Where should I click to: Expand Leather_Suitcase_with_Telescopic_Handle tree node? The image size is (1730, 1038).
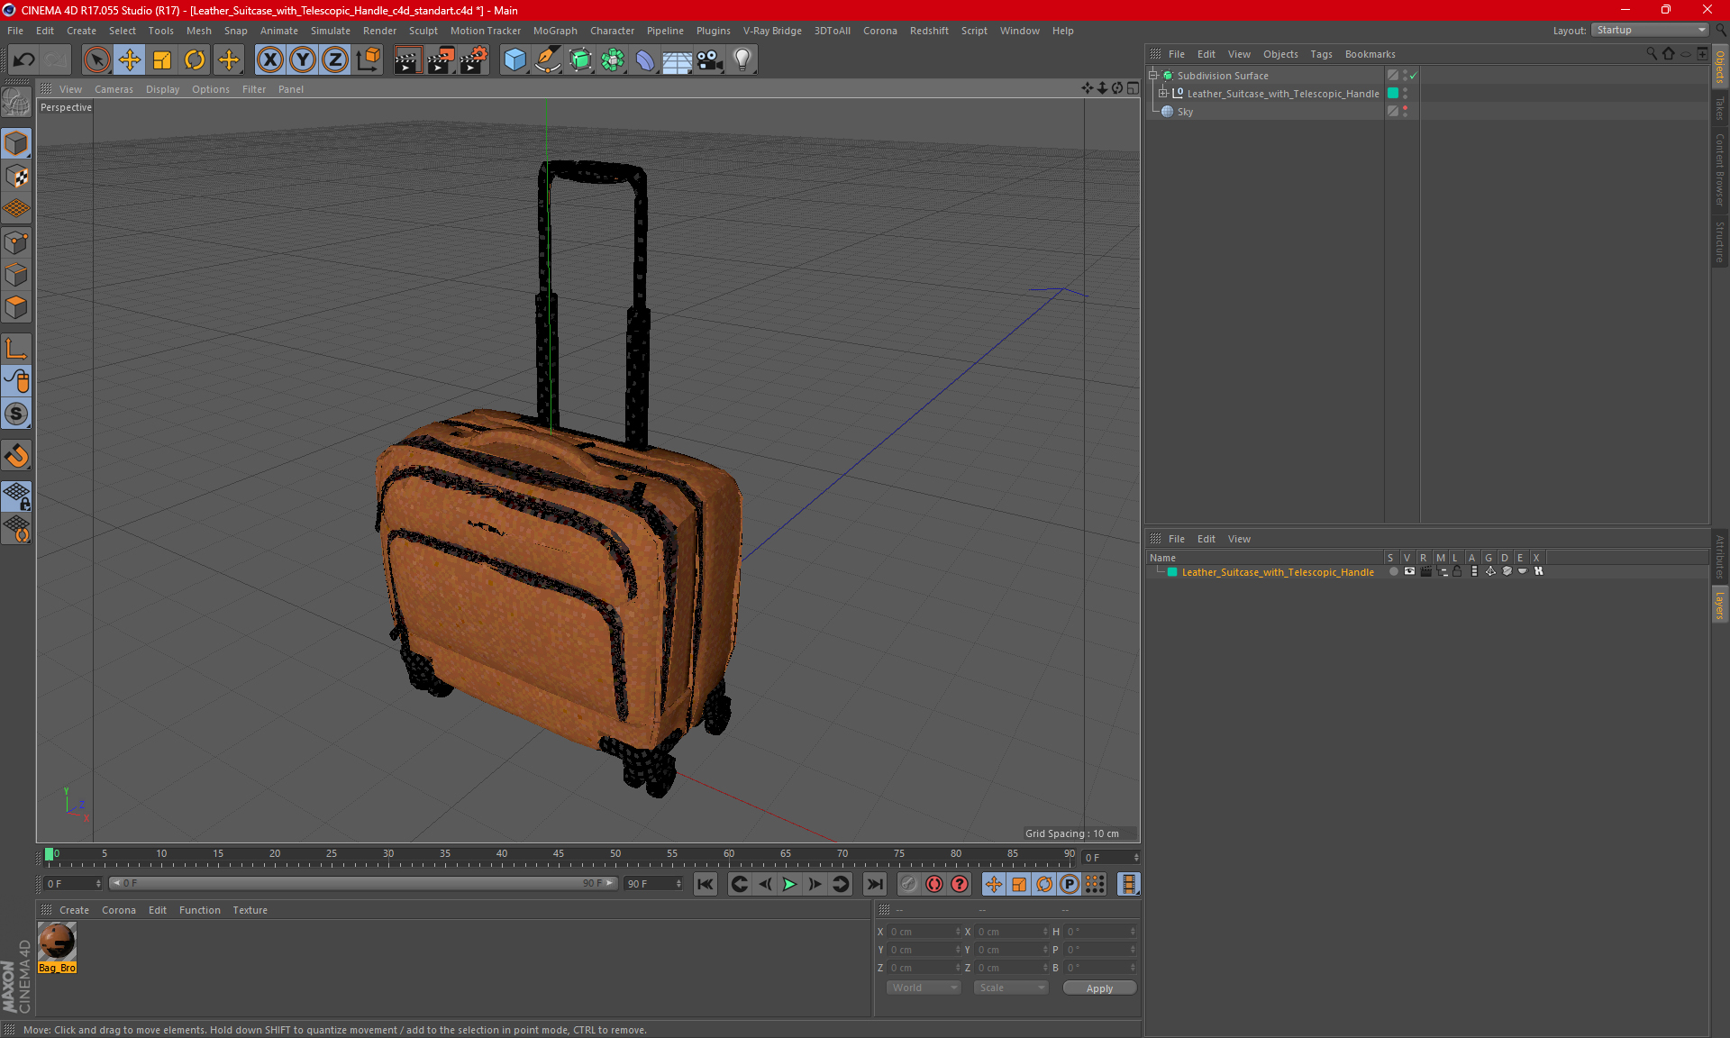(1162, 94)
